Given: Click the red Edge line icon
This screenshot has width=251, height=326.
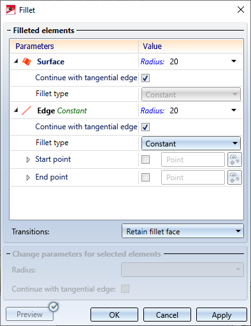Looking at the screenshot, I should pyautogui.click(x=27, y=111).
